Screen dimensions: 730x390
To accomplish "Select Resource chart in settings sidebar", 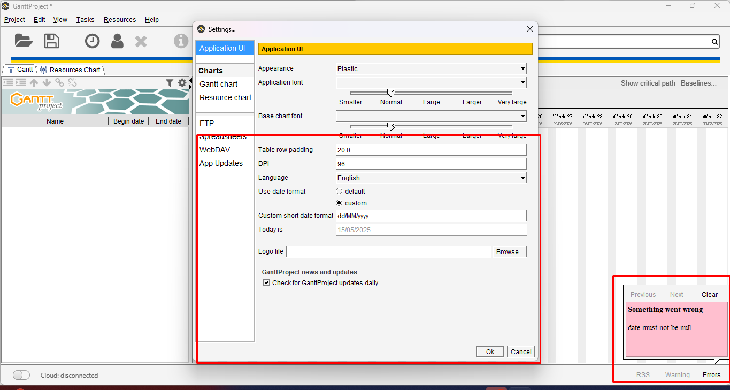I will (x=225, y=97).
